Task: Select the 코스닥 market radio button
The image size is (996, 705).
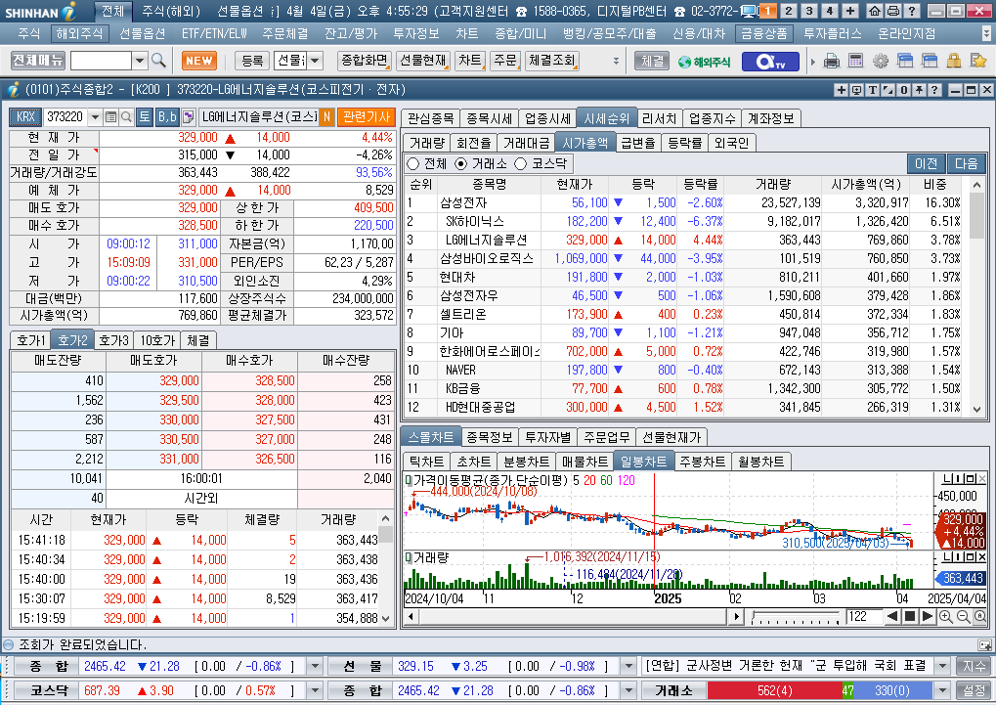Action: pos(520,164)
